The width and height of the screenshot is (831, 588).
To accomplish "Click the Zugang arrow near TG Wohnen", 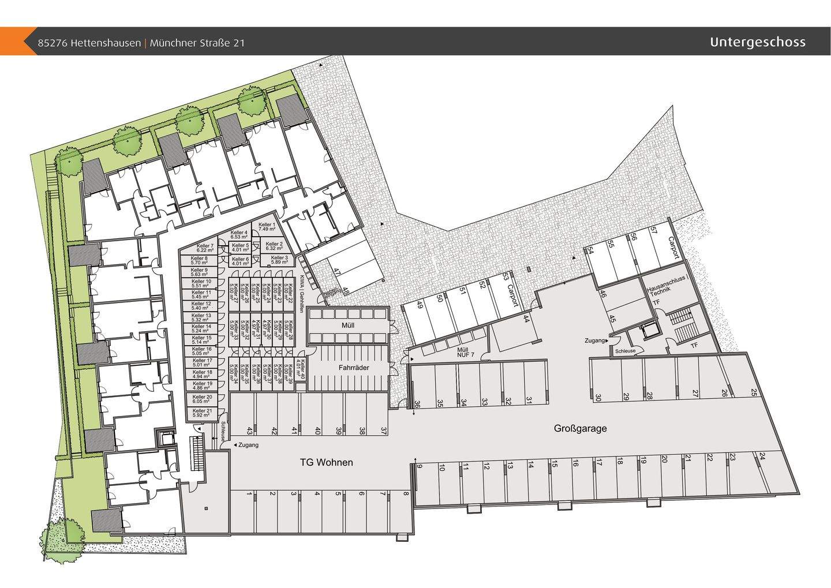I will tap(235, 445).
